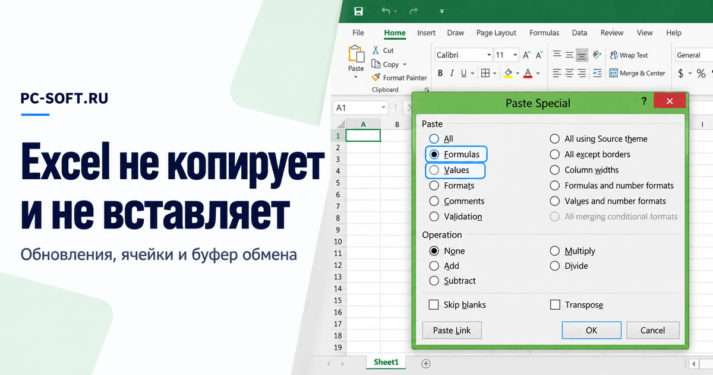
Task: Select the Formulas radio button
Action: point(434,154)
